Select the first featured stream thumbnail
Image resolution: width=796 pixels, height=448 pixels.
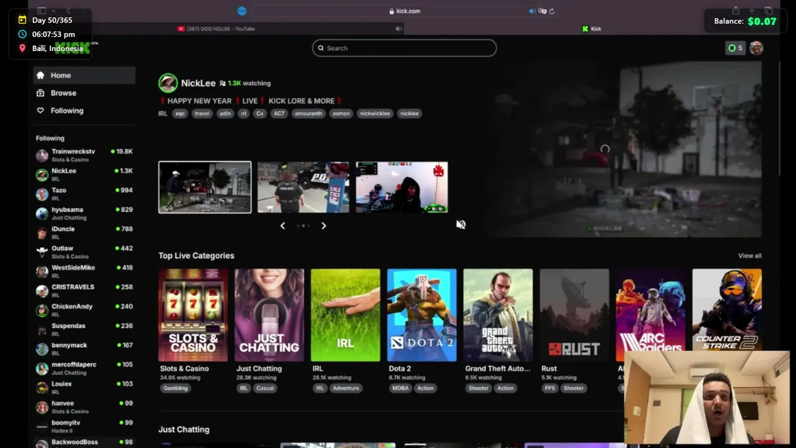(x=205, y=187)
